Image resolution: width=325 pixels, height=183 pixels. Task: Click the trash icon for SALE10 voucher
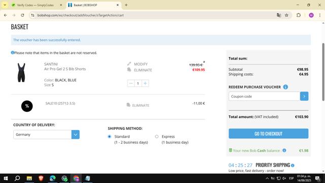128,105
